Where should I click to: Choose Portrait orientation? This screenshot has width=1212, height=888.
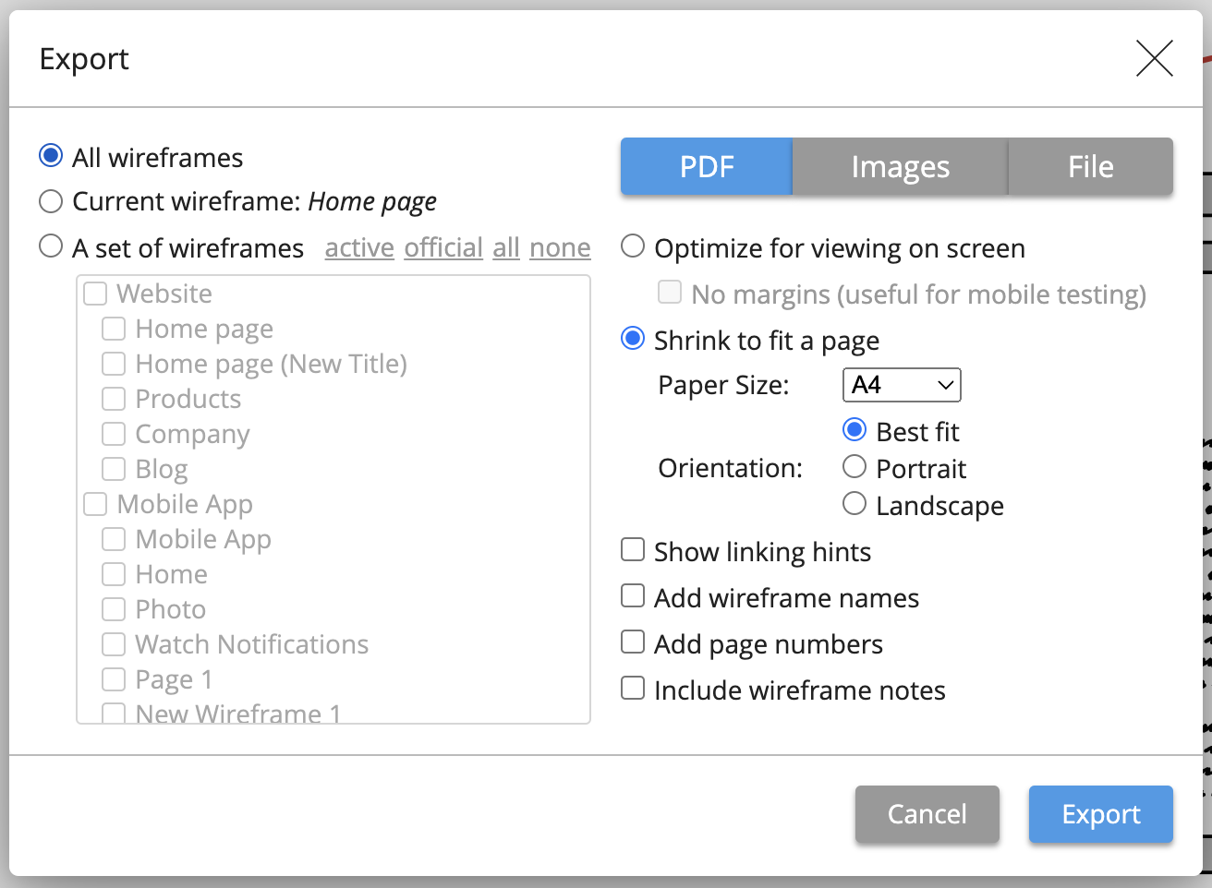[x=854, y=467]
